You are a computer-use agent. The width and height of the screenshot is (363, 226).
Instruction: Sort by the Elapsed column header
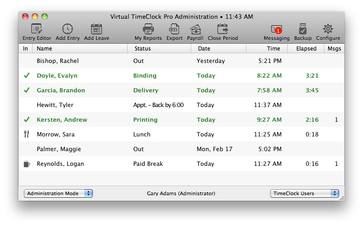tap(306, 49)
